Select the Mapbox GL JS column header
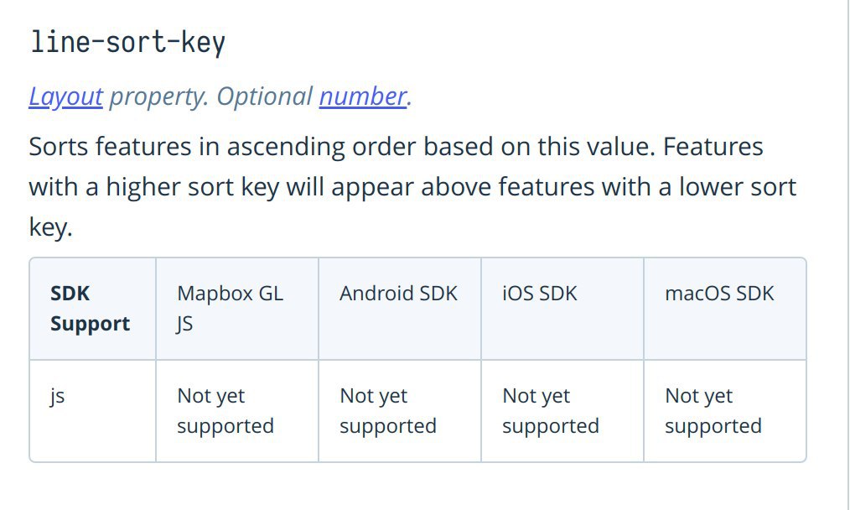Viewport: 850px width, 510px height. 230,309
